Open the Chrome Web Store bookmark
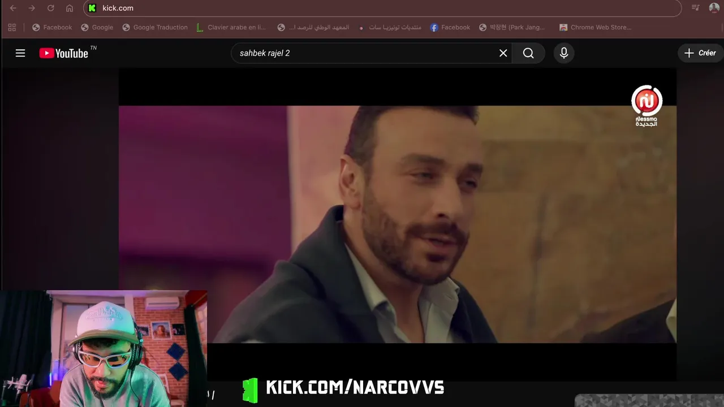The width and height of the screenshot is (724, 407). [x=595, y=27]
